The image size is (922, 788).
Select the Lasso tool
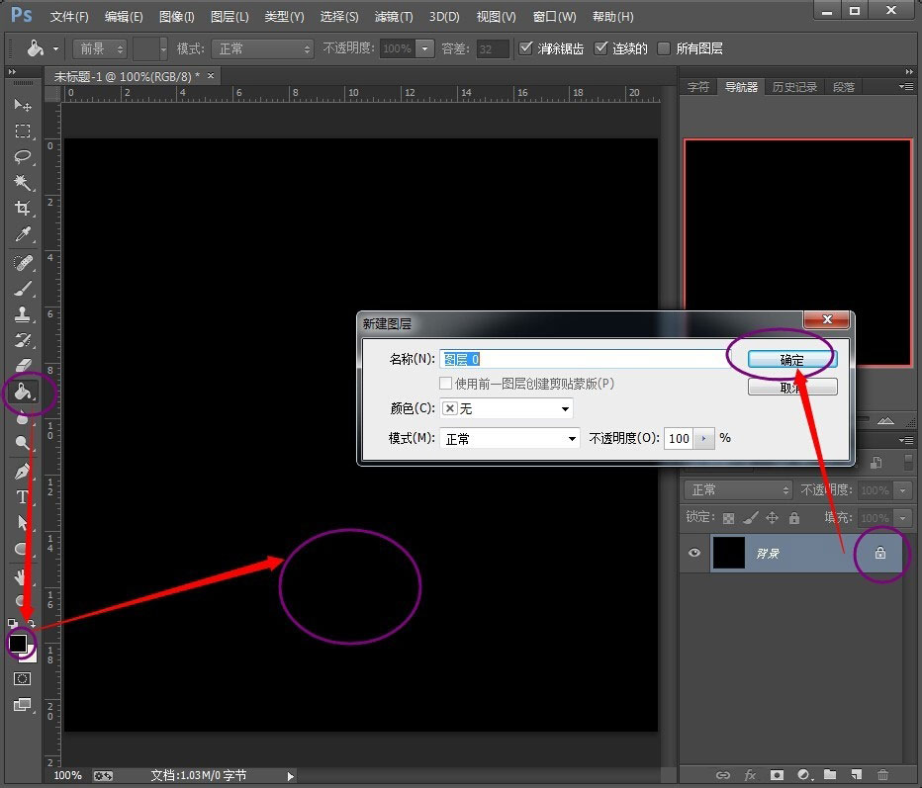tap(22, 156)
